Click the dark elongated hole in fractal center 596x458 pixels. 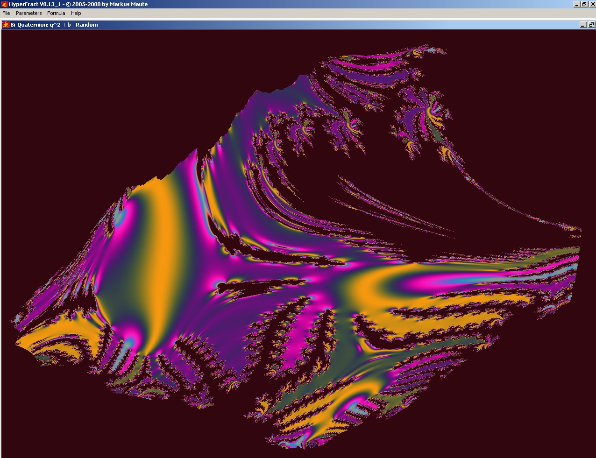pyautogui.click(x=262, y=286)
